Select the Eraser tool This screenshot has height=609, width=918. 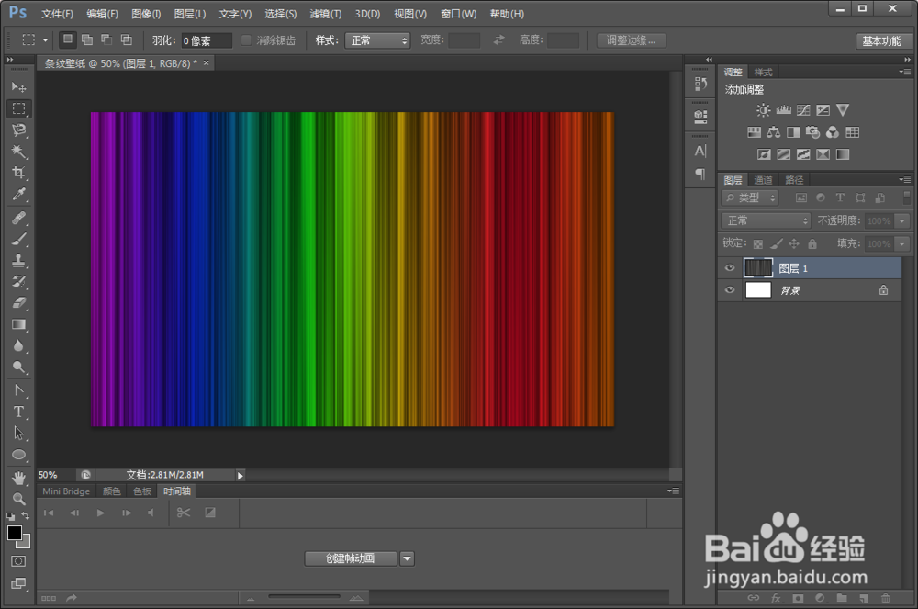[18, 303]
